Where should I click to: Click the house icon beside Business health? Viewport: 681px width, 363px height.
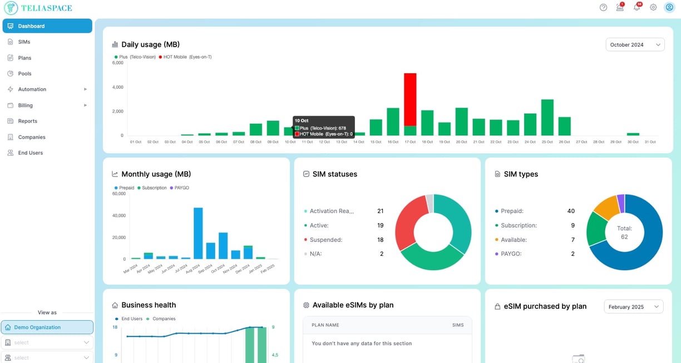click(x=115, y=305)
